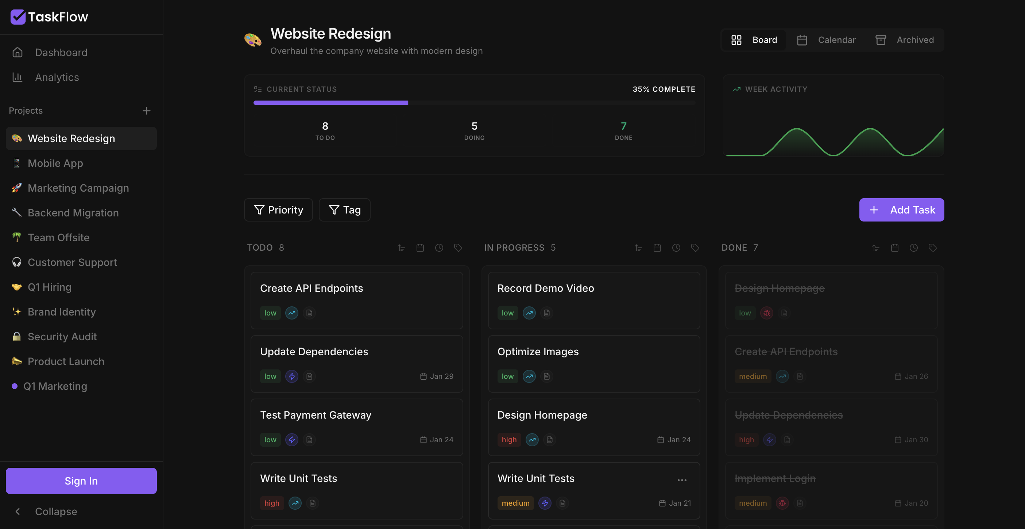
Task: Open the more options menu on in-progress Write Unit Tests
Action: (682, 480)
